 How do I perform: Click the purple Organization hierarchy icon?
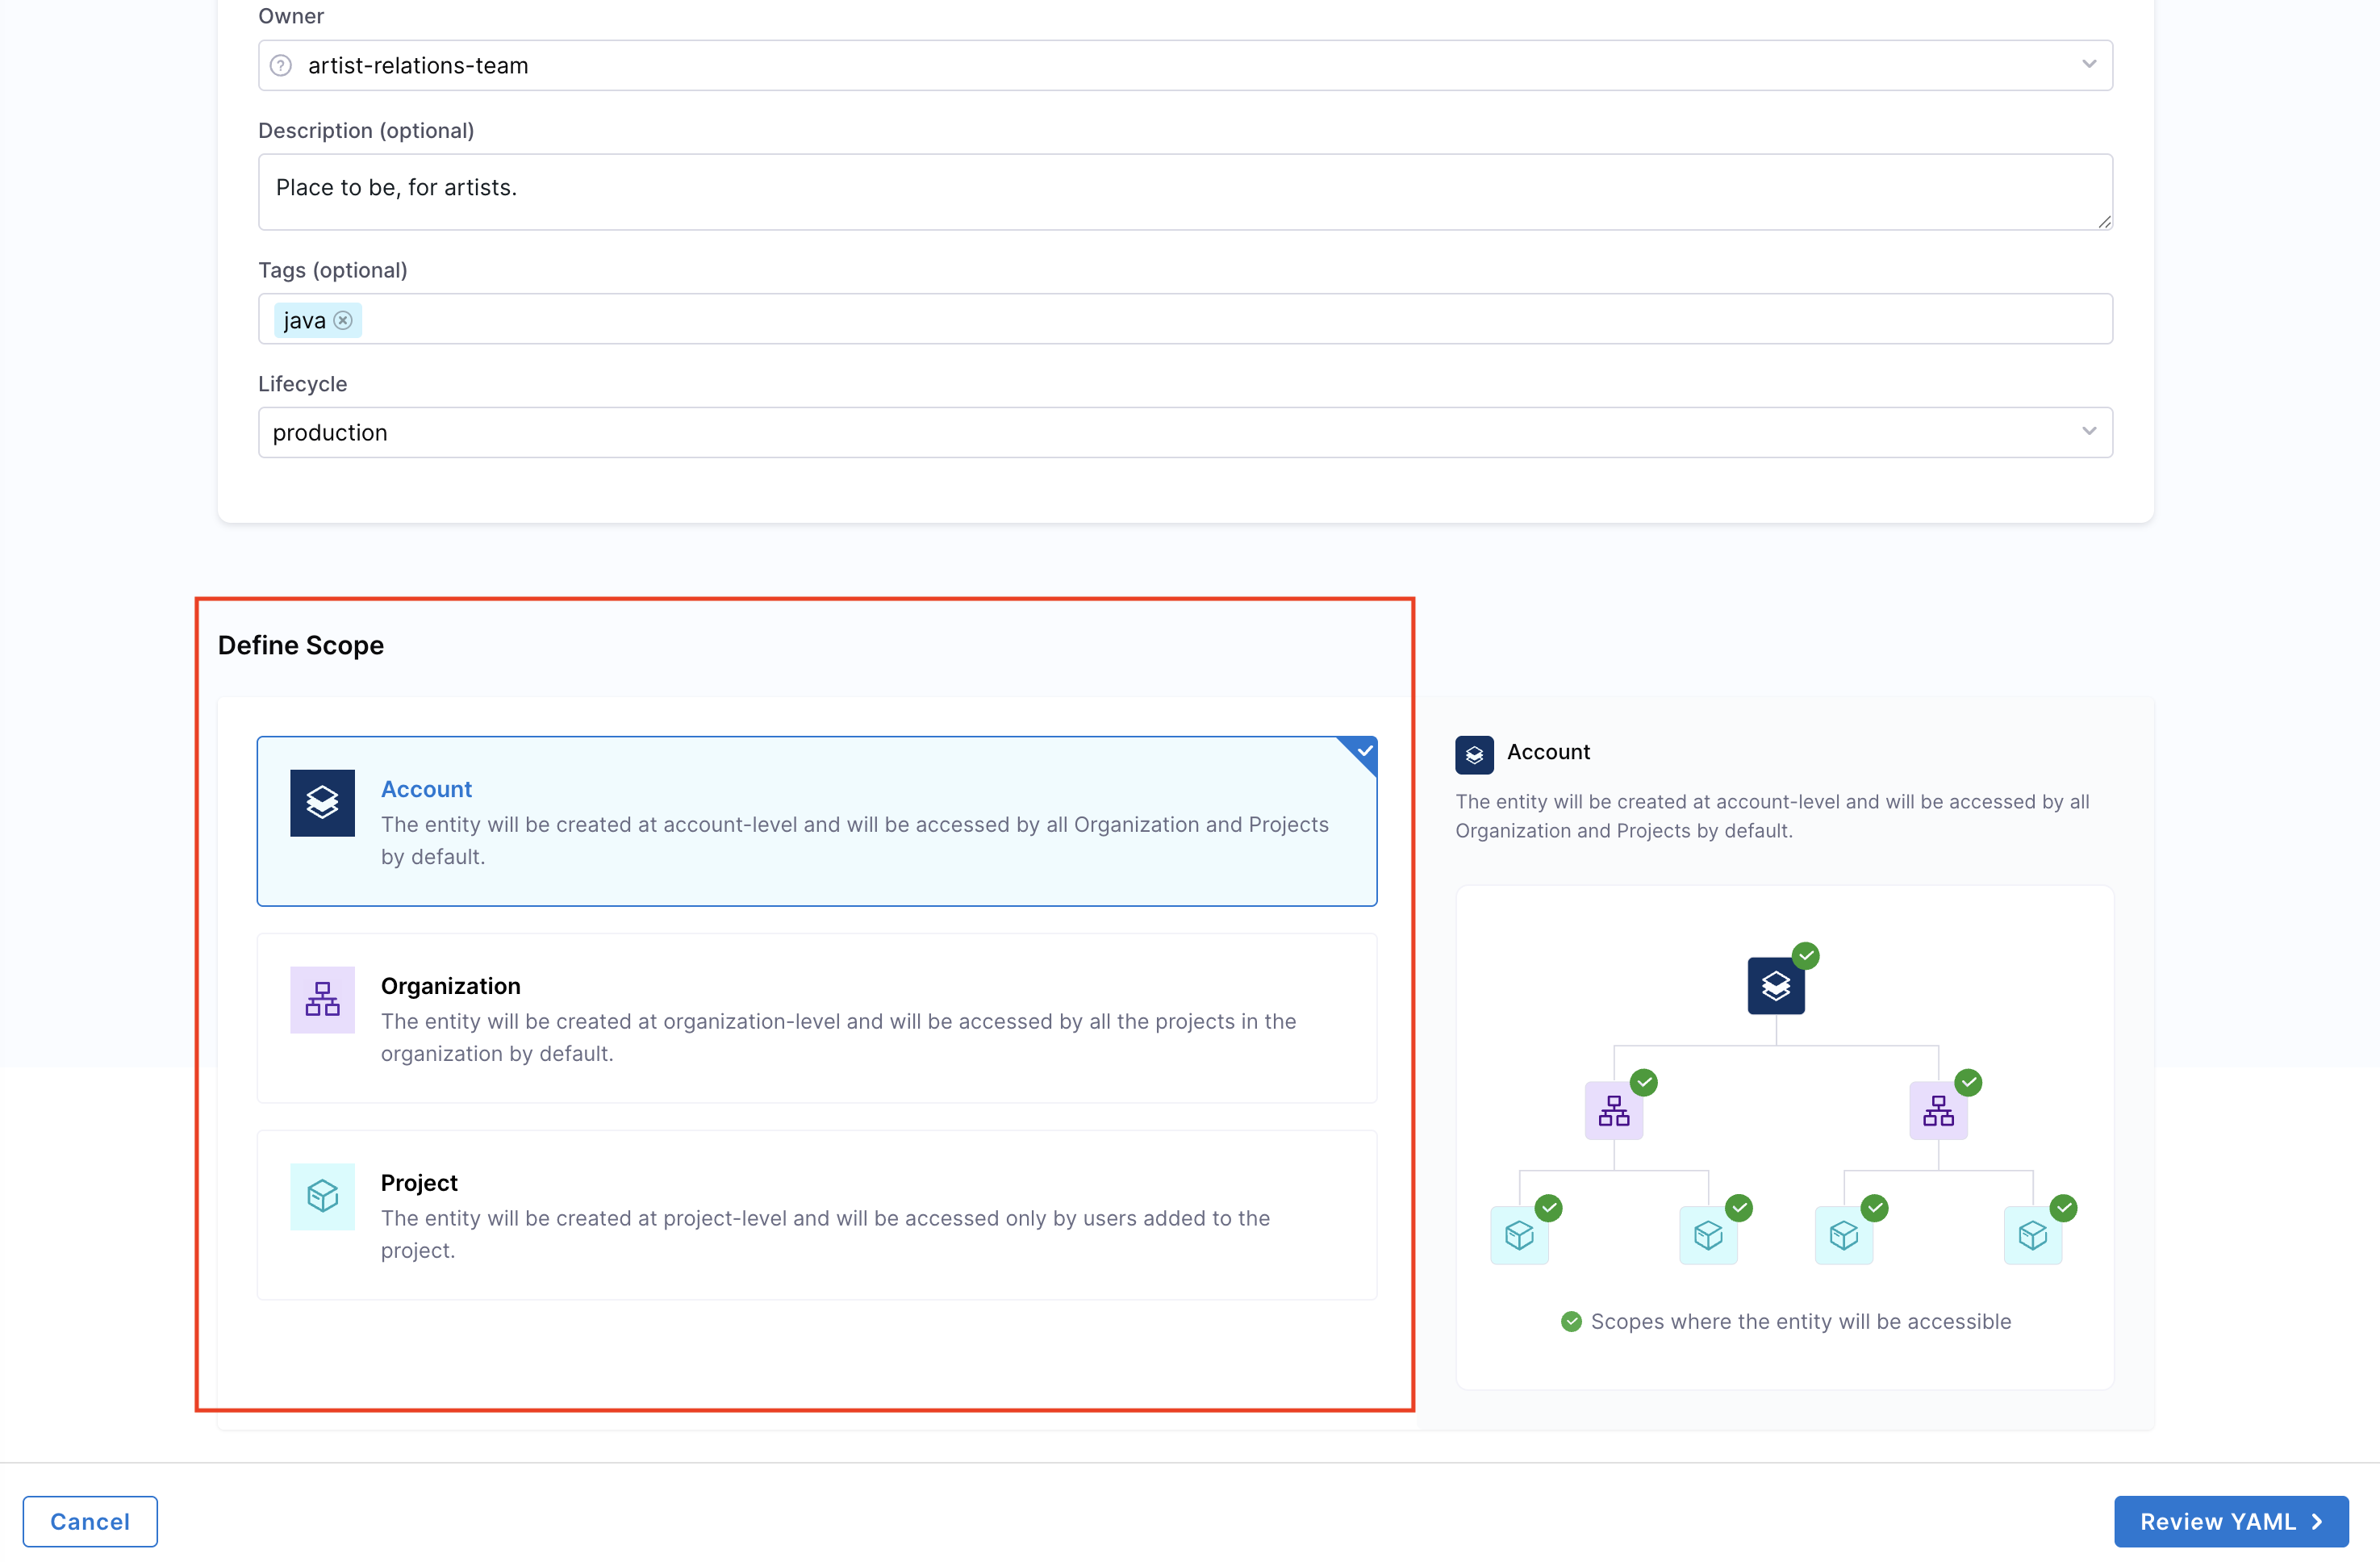click(322, 999)
